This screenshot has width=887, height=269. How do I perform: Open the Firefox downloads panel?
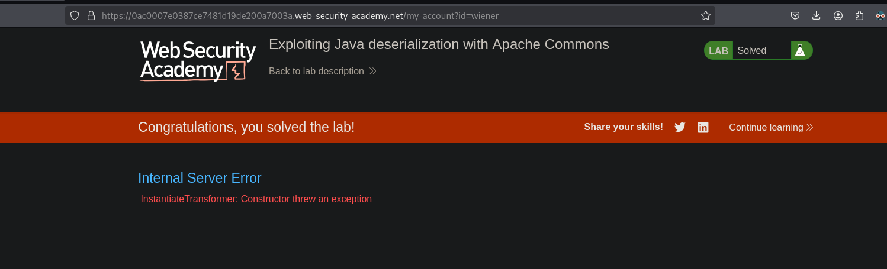click(x=817, y=16)
